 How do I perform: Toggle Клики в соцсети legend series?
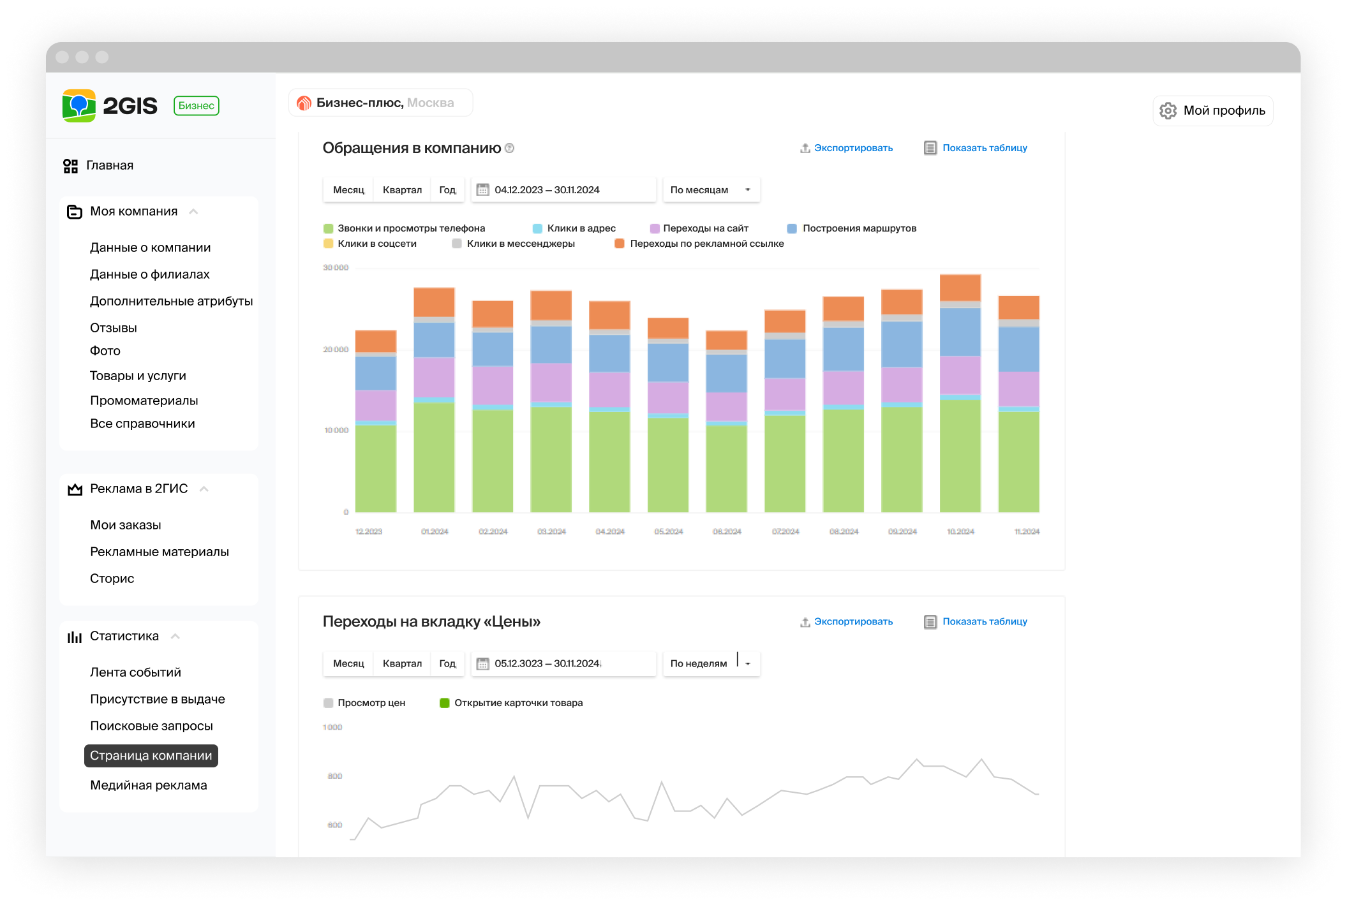370,244
